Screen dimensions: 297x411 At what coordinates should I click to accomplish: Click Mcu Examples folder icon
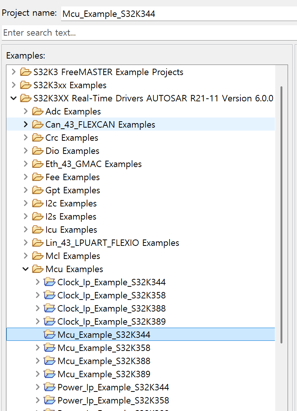pos(38,269)
